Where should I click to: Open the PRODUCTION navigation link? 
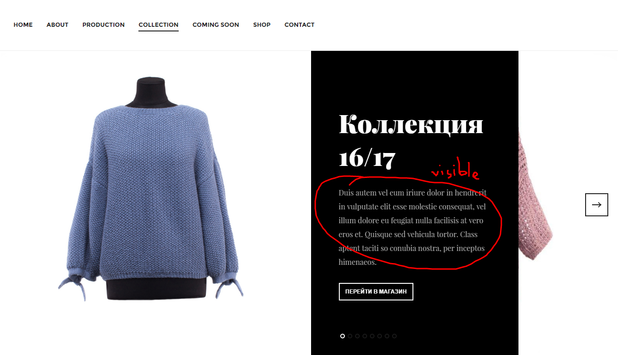point(104,25)
